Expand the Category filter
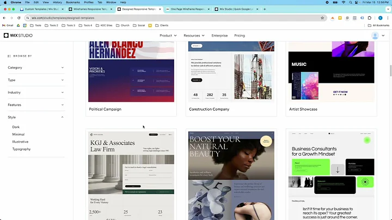The image size is (392, 220). [36, 68]
